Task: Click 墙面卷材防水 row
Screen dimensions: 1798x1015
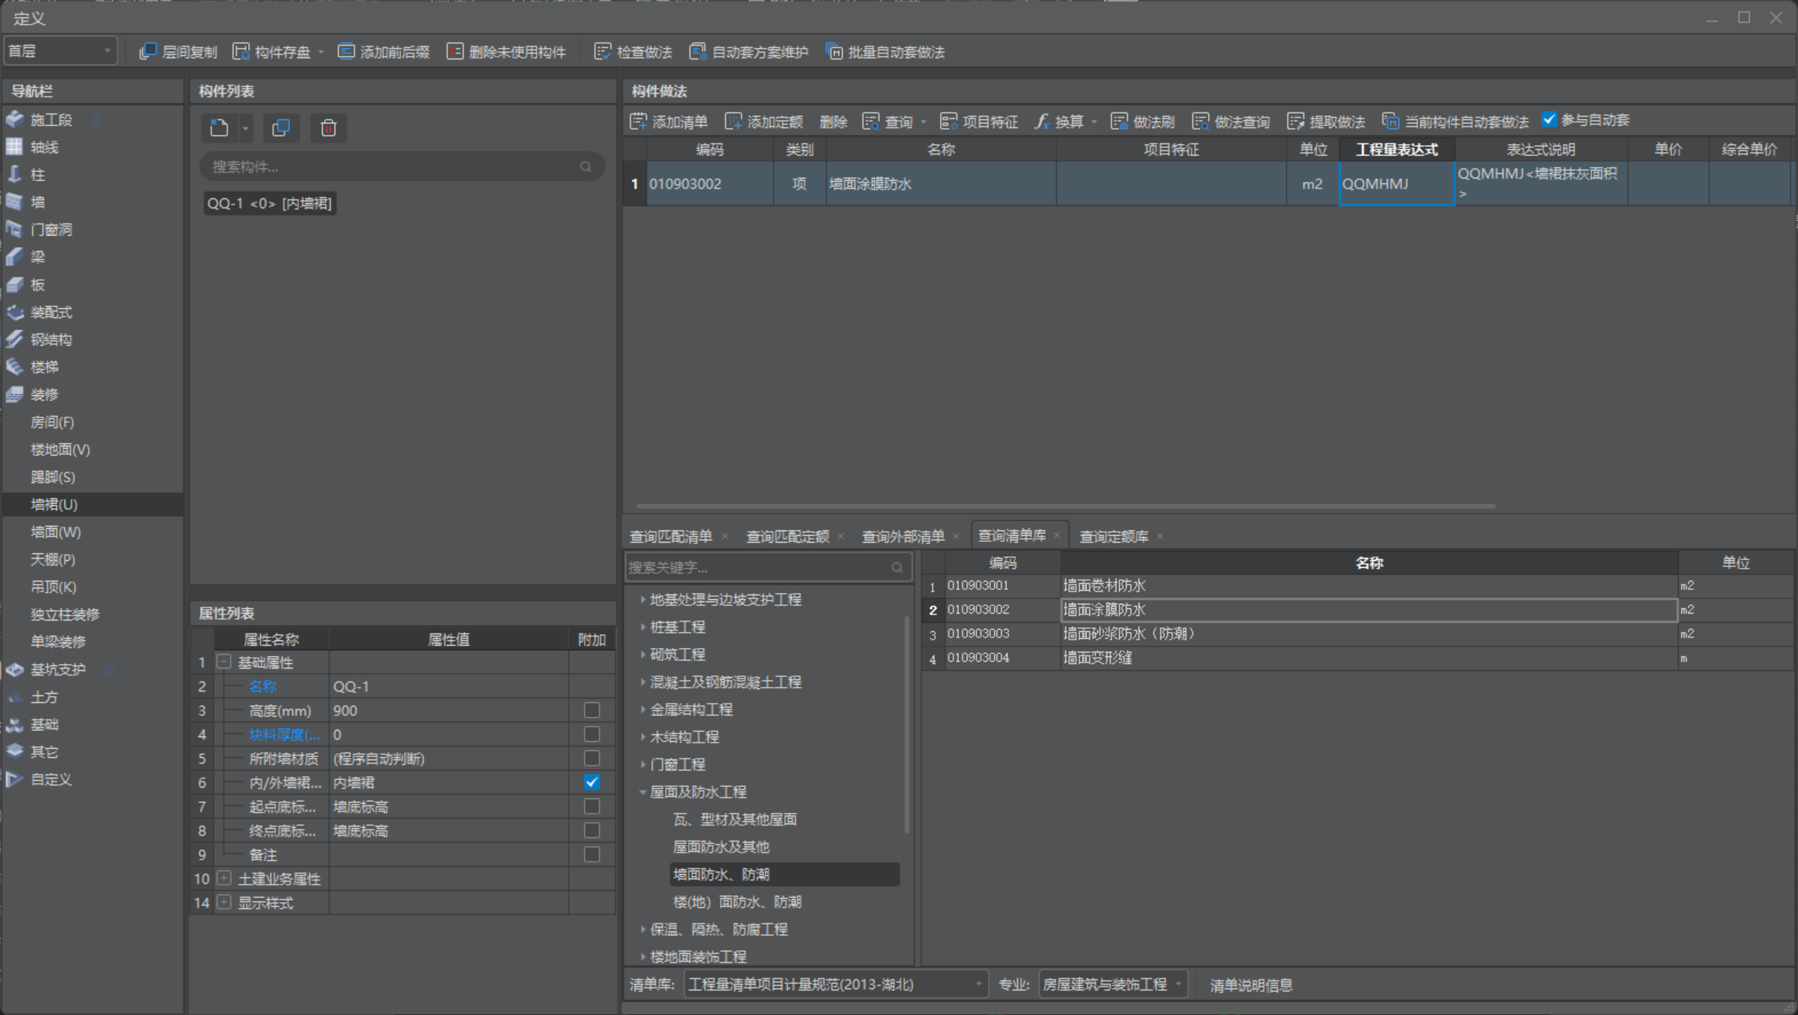Action: pos(1357,585)
